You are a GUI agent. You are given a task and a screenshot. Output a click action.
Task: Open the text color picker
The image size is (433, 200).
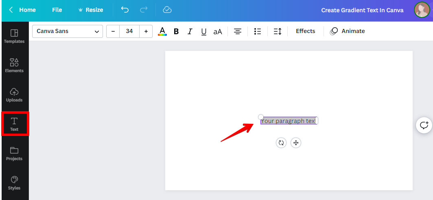pos(162,31)
